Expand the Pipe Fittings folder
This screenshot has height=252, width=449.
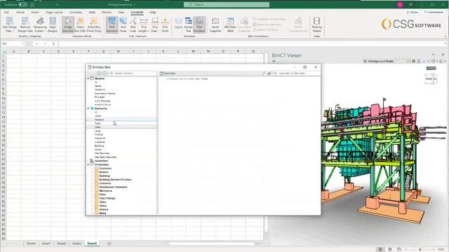point(93,198)
